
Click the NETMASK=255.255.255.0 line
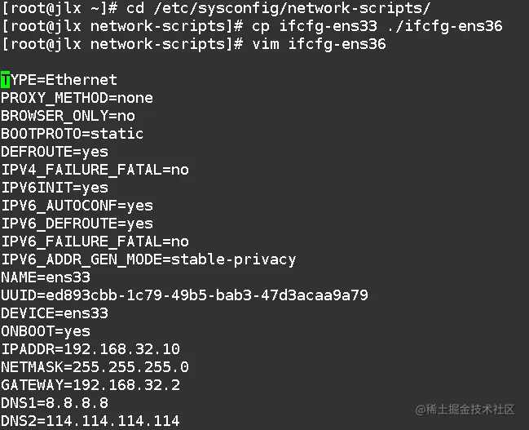(x=95, y=367)
